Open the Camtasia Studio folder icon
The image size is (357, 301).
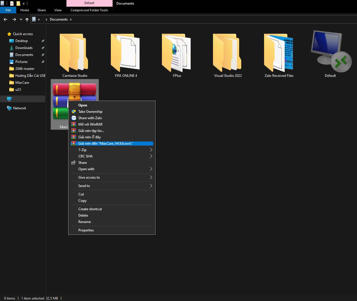[x=75, y=53]
